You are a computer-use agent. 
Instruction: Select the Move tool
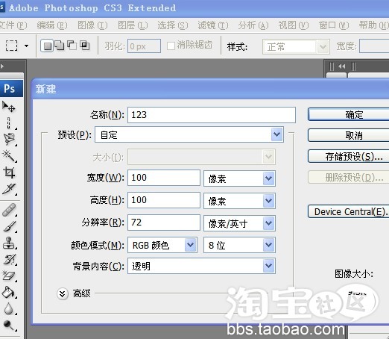(x=9, y=107)
